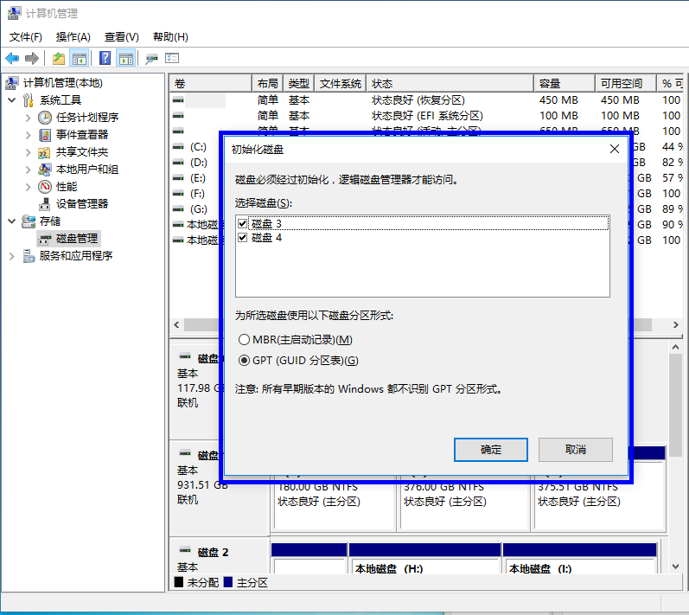This screenshot has width=689, height=615.
Task: Click the Local Users and Groups icon
Action: pyautogui.click(x=45, y=170)
